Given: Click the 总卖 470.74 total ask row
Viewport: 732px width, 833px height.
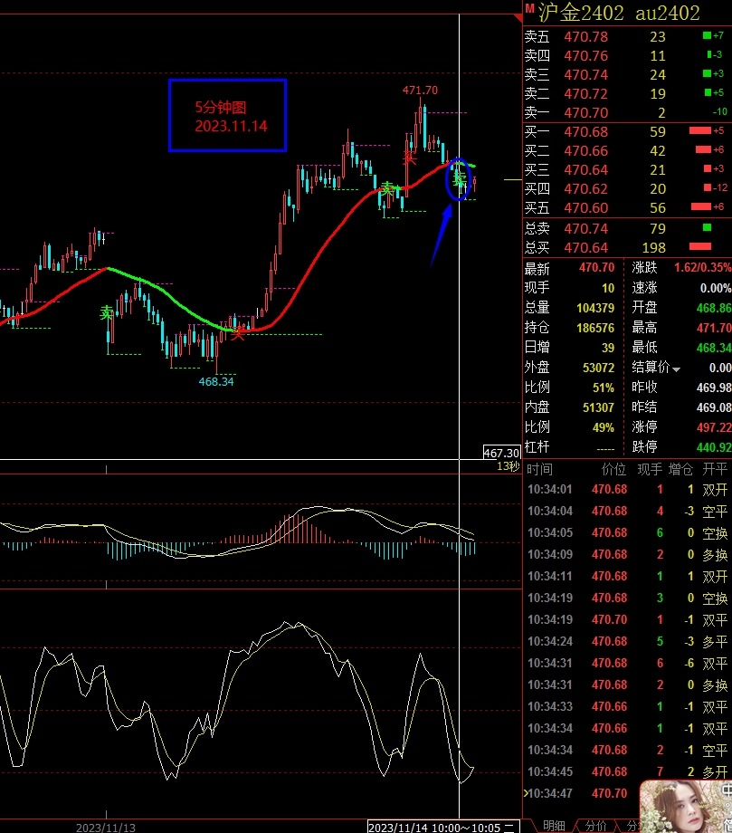Looking at the screenshot, I should pyautogui.click(x=627, y=228).
